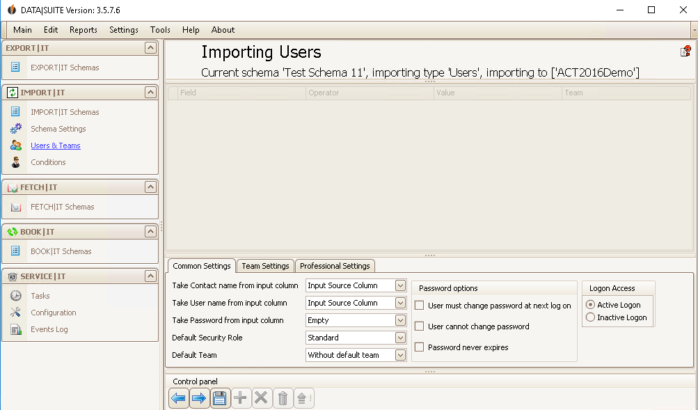
Task: Click the save floppy disk icon
Action: (x=219, y=398)
